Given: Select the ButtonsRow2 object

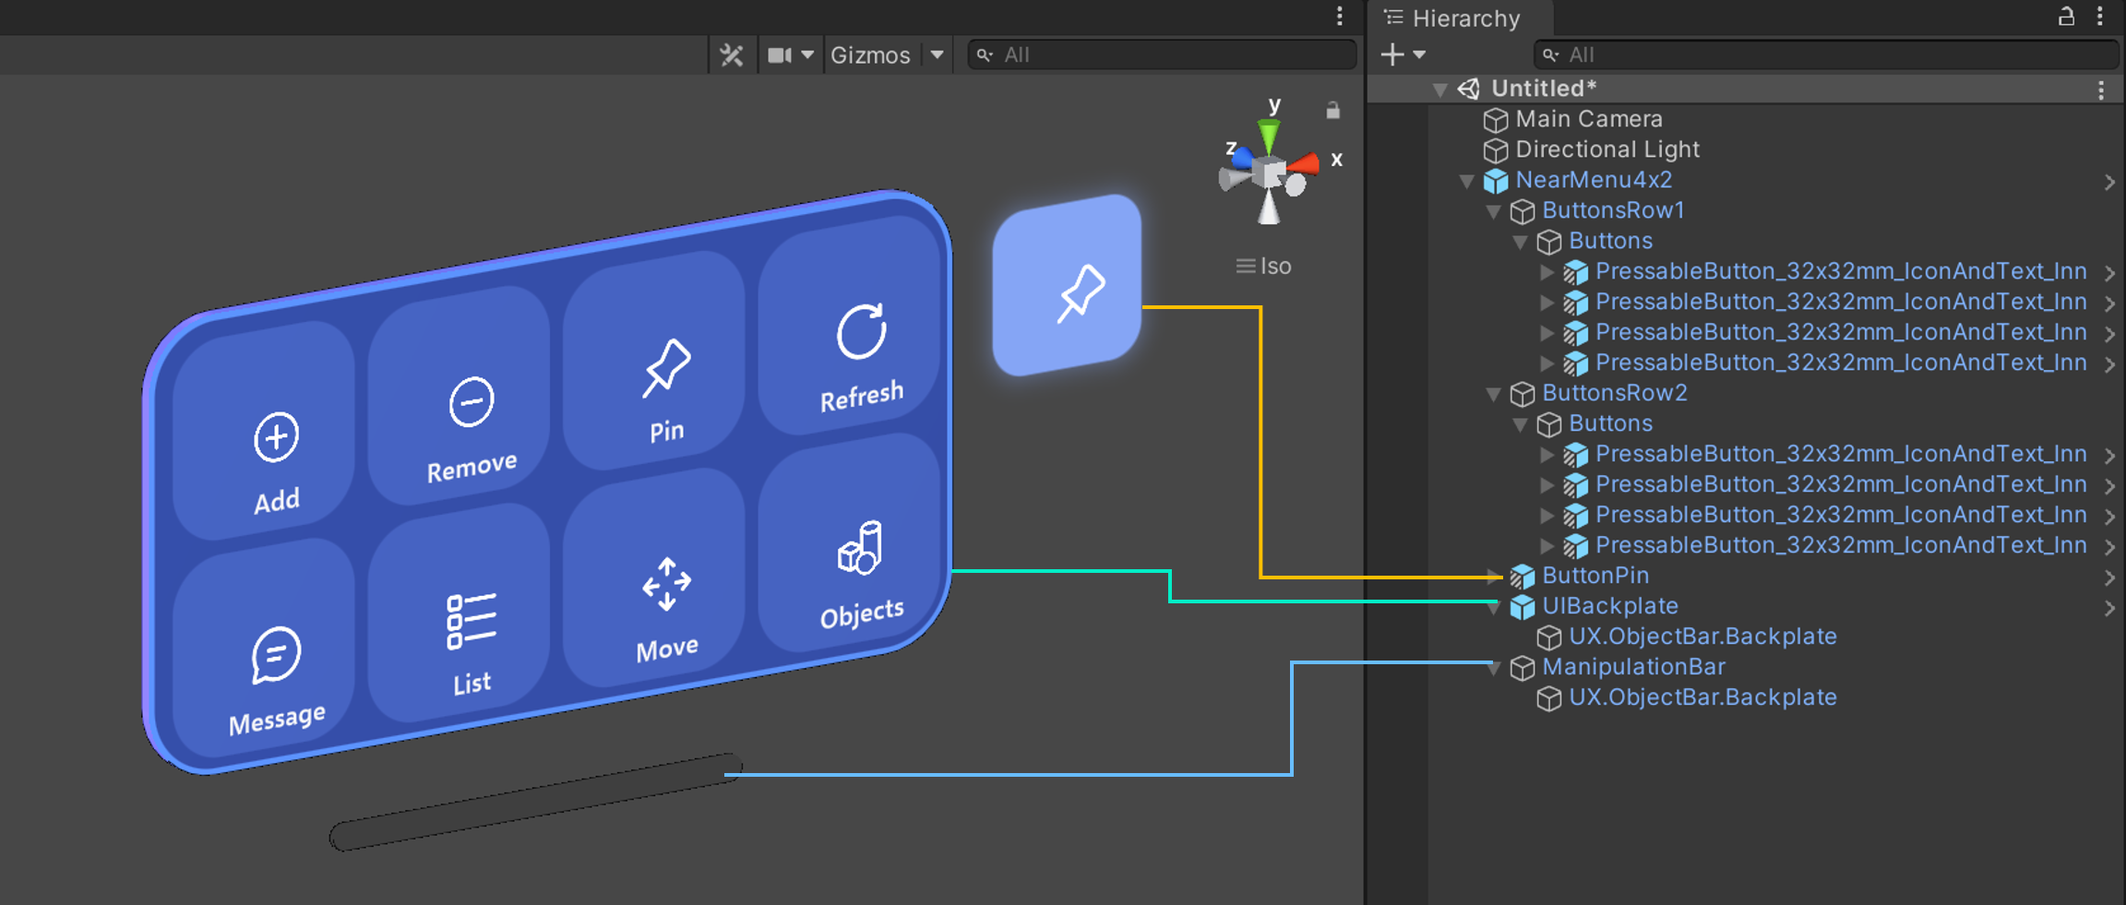Looking at the screenshot, I should pyautogui.click(x=1614, y=393).
